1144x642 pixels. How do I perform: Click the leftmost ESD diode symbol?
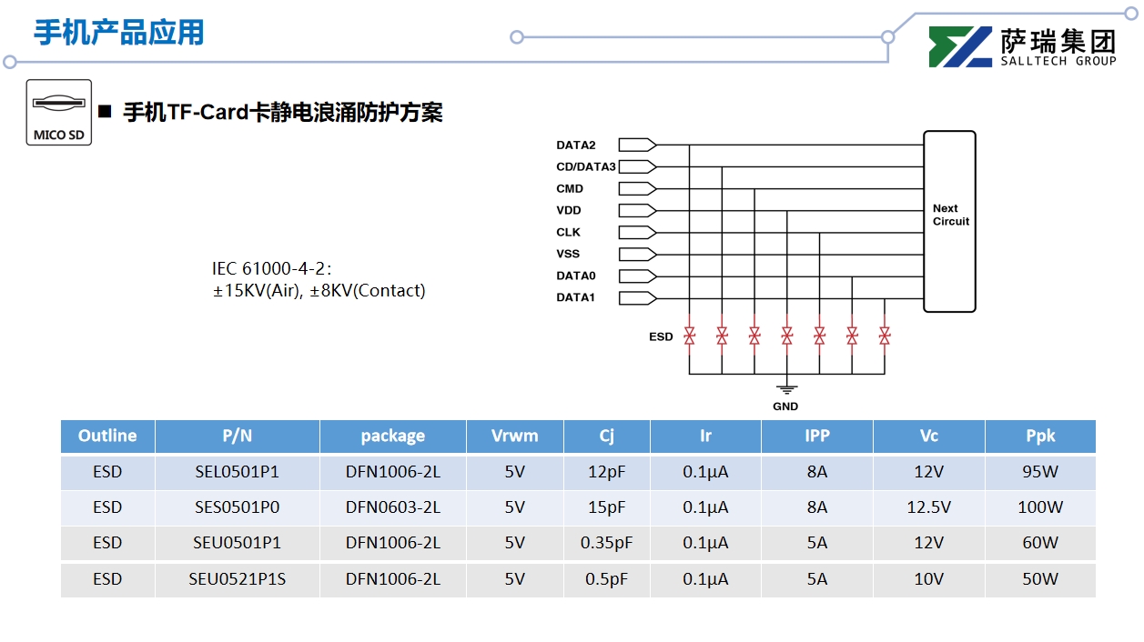pos(690,336)
